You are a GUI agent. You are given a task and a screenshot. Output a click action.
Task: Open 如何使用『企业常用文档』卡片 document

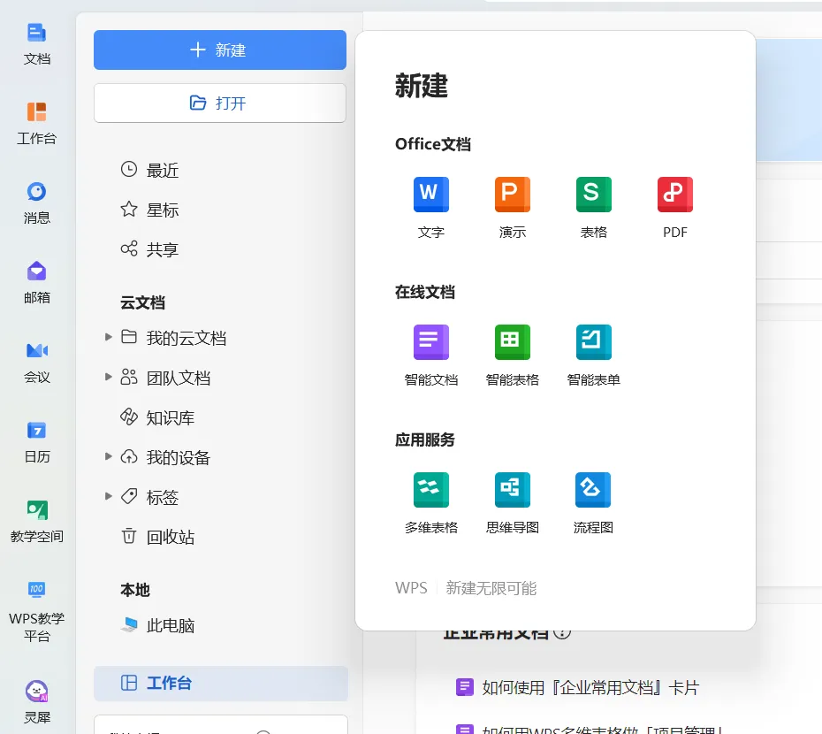pos(578,687)
